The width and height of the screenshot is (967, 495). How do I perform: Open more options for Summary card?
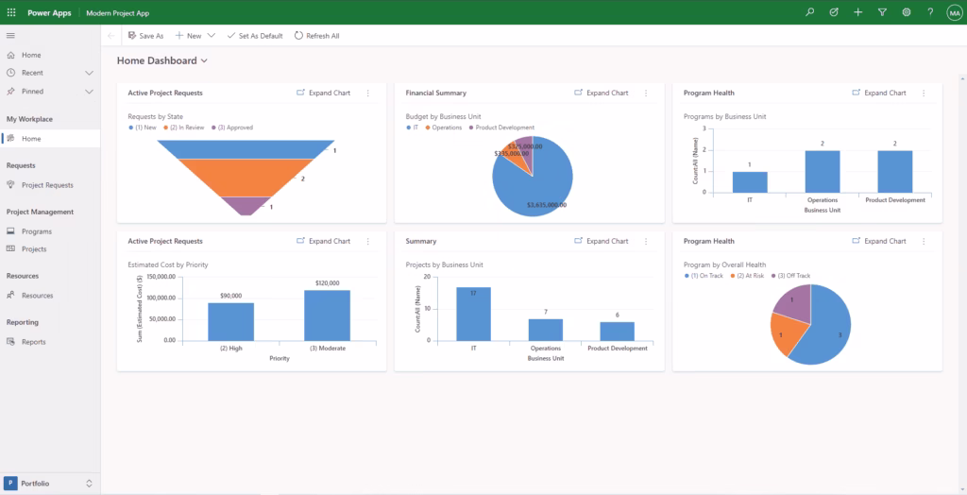tap(646, 241)
